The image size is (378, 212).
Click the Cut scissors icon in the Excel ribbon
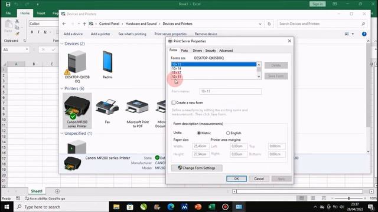click(17, 21)
